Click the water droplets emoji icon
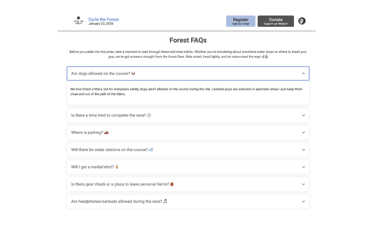The height and width of the screenshot is (228, 373). 151,150
